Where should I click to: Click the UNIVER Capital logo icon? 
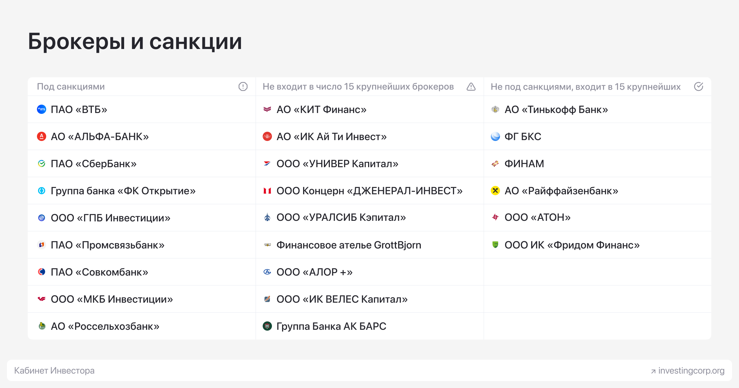(267, 163)
